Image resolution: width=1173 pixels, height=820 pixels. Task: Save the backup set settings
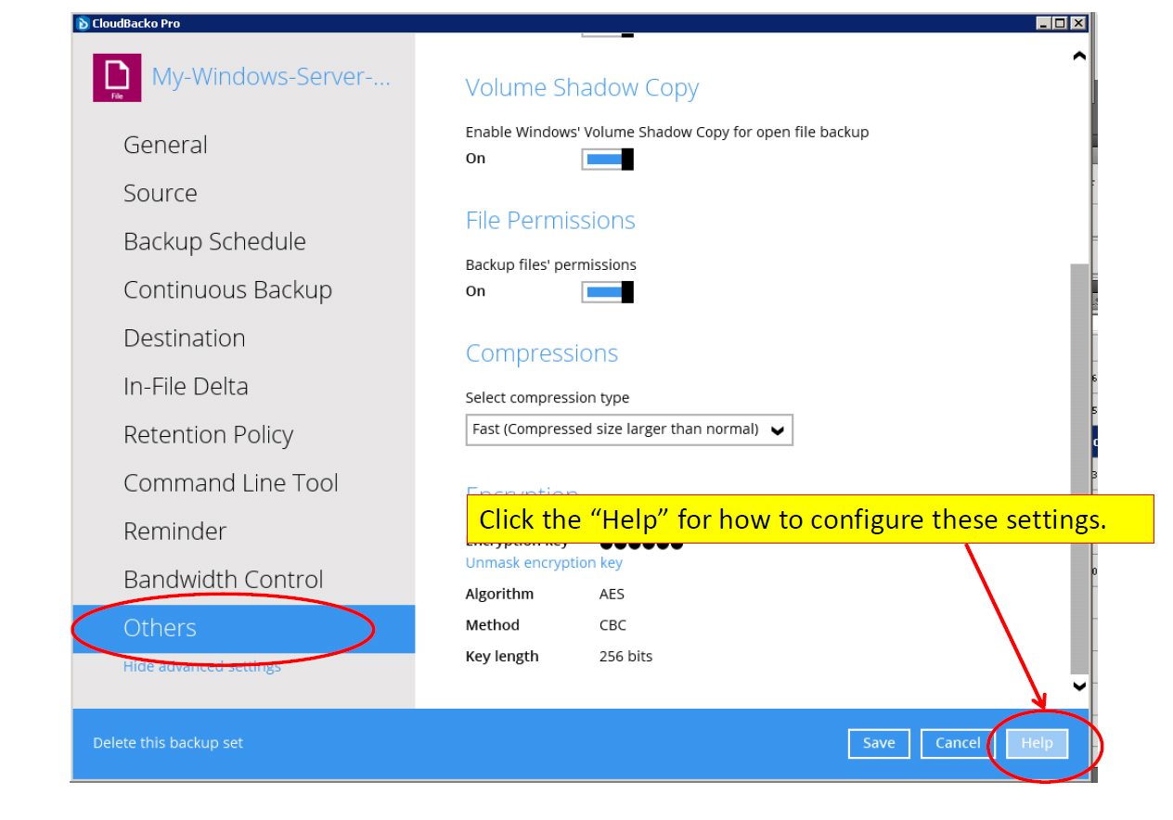point(879,743)
